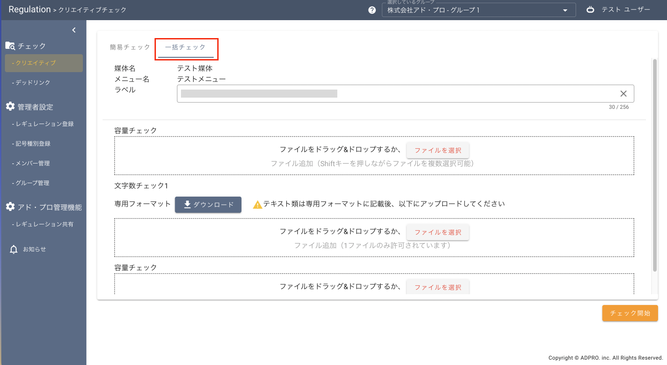This screenshot has width=667, height=365.
Task: Click the orange チェック開始 button
Action: pos(629,313)
